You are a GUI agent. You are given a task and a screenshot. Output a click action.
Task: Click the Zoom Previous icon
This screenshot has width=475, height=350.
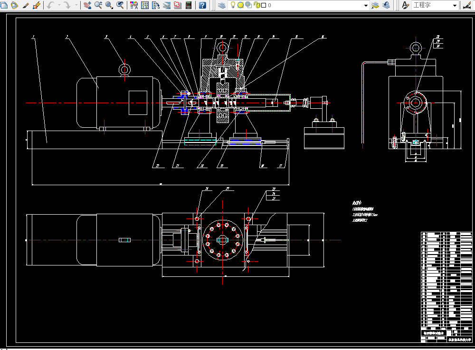(x=121, y=5)
